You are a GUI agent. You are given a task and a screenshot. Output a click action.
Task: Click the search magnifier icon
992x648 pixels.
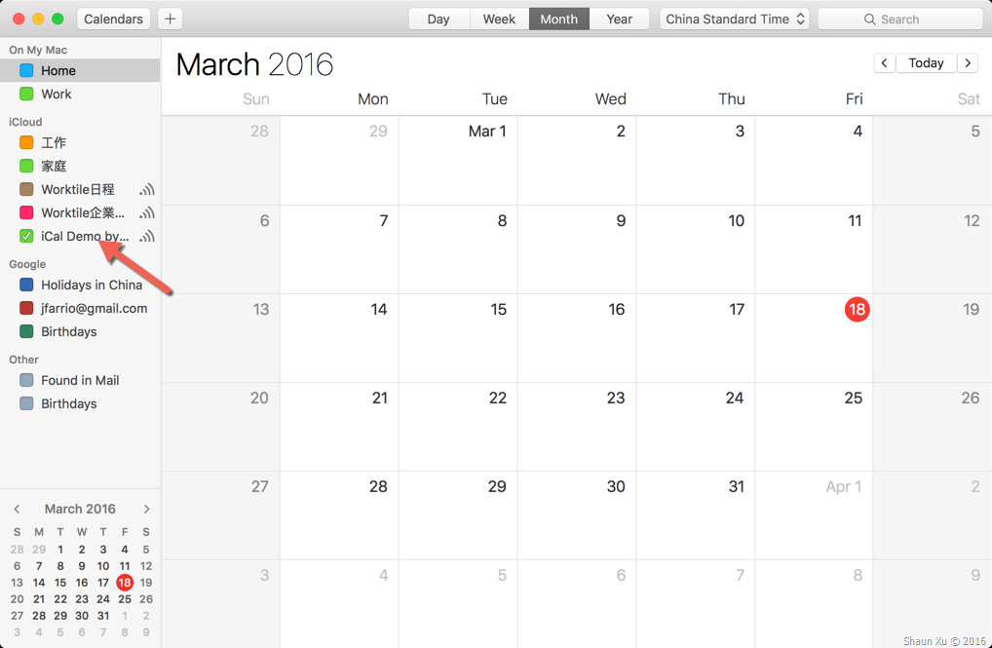[870, 19]
